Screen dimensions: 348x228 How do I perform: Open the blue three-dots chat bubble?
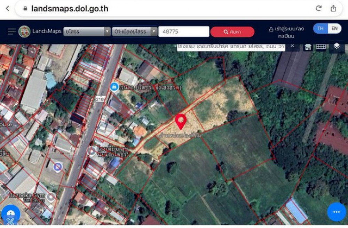(337, 212)
